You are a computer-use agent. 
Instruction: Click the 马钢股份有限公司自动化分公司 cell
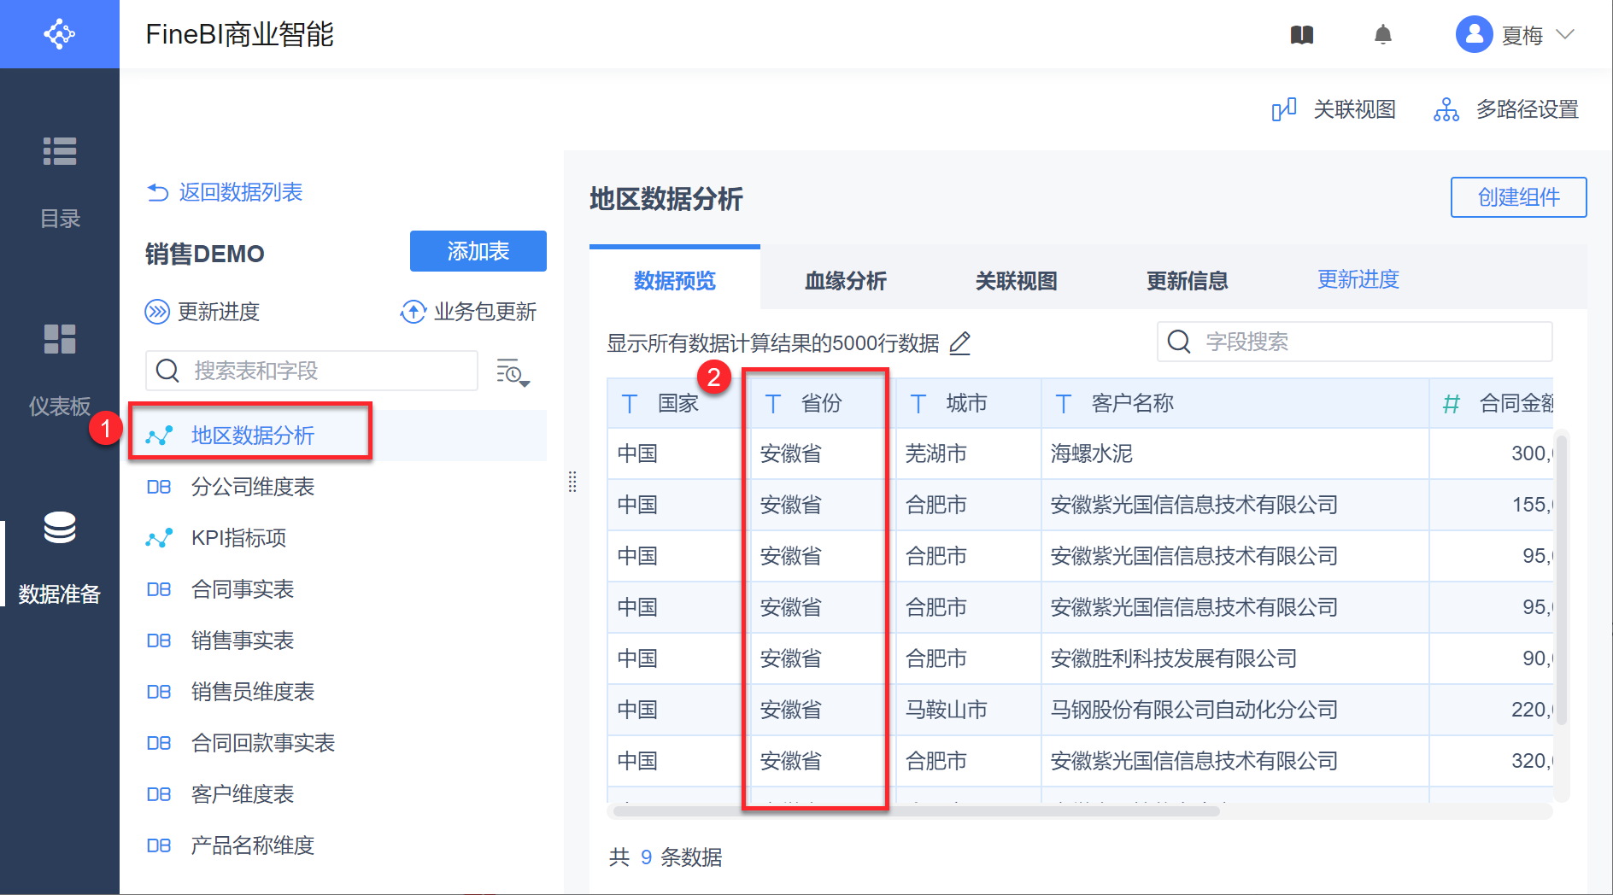click(x=1235, y=710)
